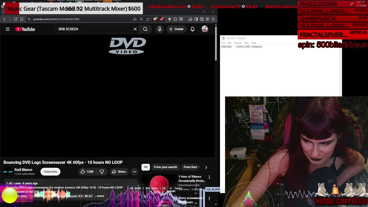Toggle the browser sidebar panel
Screen dimensions: 368x207
196,19
